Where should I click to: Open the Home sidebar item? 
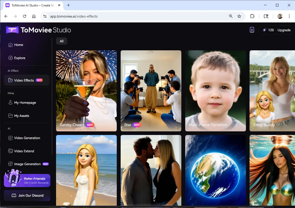(27, 45)
